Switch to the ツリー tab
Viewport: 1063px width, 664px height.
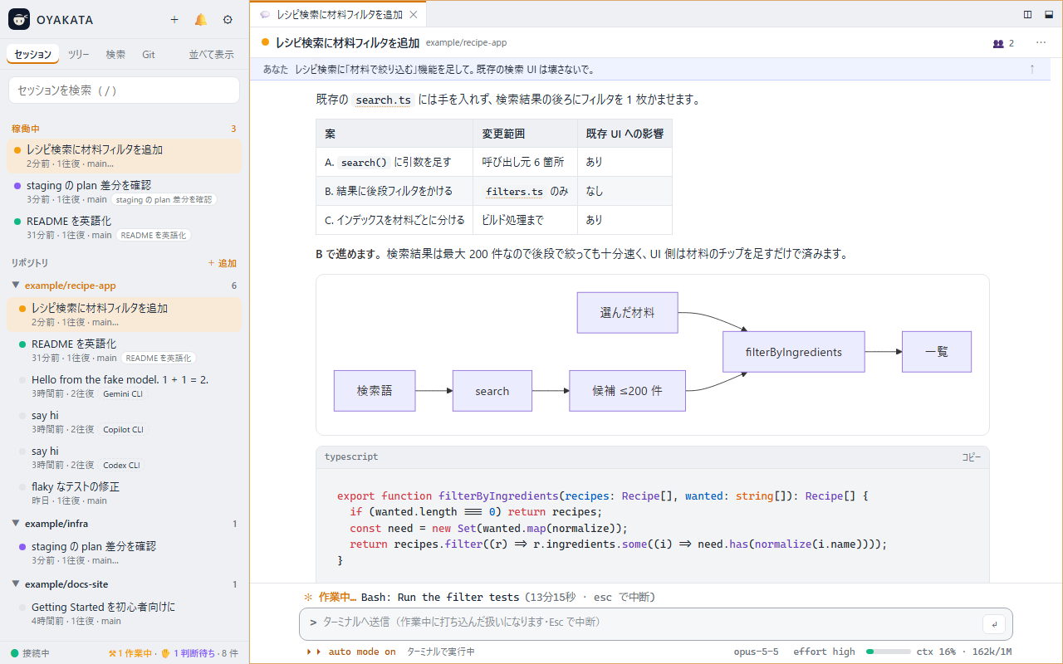[79, 55]
